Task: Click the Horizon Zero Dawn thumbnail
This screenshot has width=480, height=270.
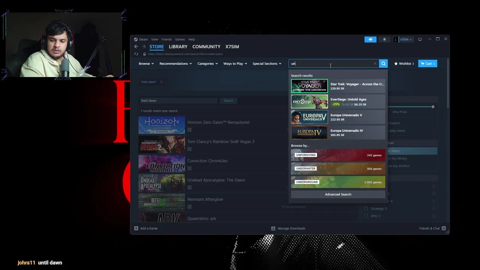Action: click(x=162, y=125)
